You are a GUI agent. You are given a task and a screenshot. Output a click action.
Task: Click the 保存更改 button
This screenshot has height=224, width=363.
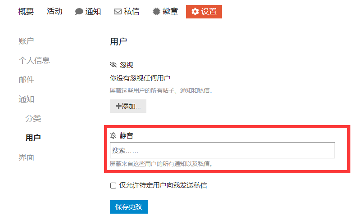129,207
